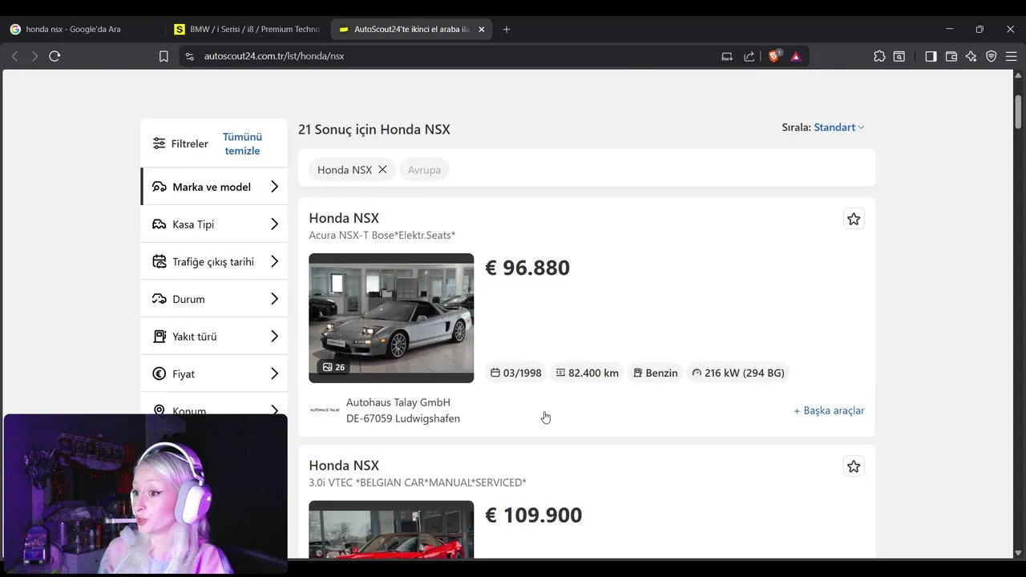Screen dimensions: 1026x577
Task: Open the Brave Wallet icon
Action: (951, 56)
